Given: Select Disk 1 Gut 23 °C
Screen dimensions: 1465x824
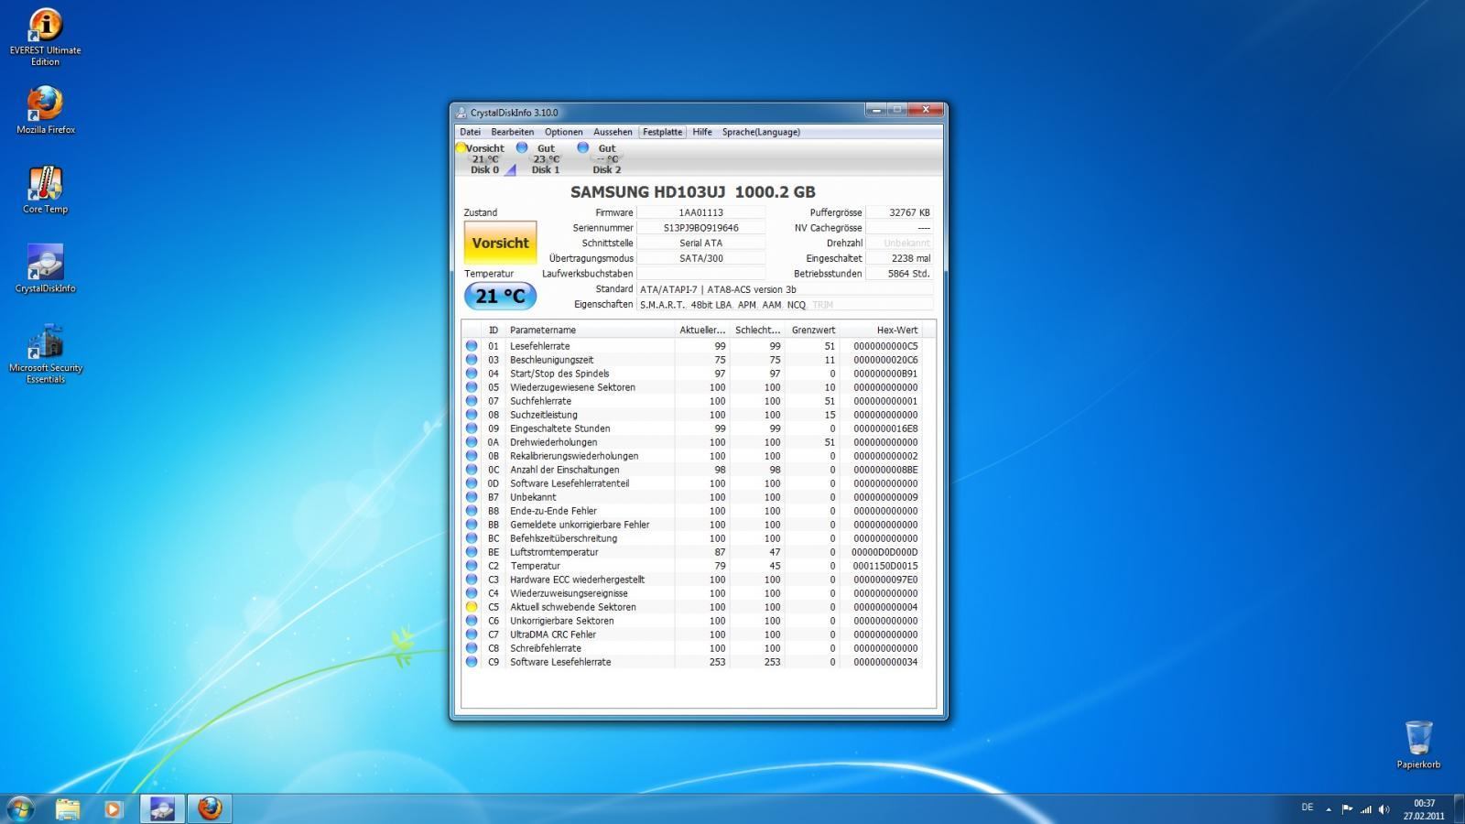Looking at the screenshot, I should (x=546, y=158).
